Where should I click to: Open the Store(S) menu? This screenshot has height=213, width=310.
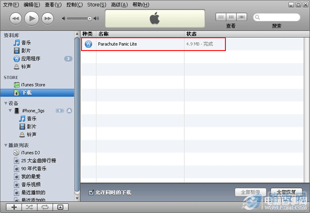point(97,4)
